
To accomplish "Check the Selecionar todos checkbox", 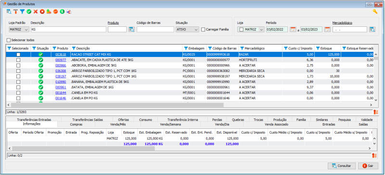I will pyautogui.click(x=9, y=40).
